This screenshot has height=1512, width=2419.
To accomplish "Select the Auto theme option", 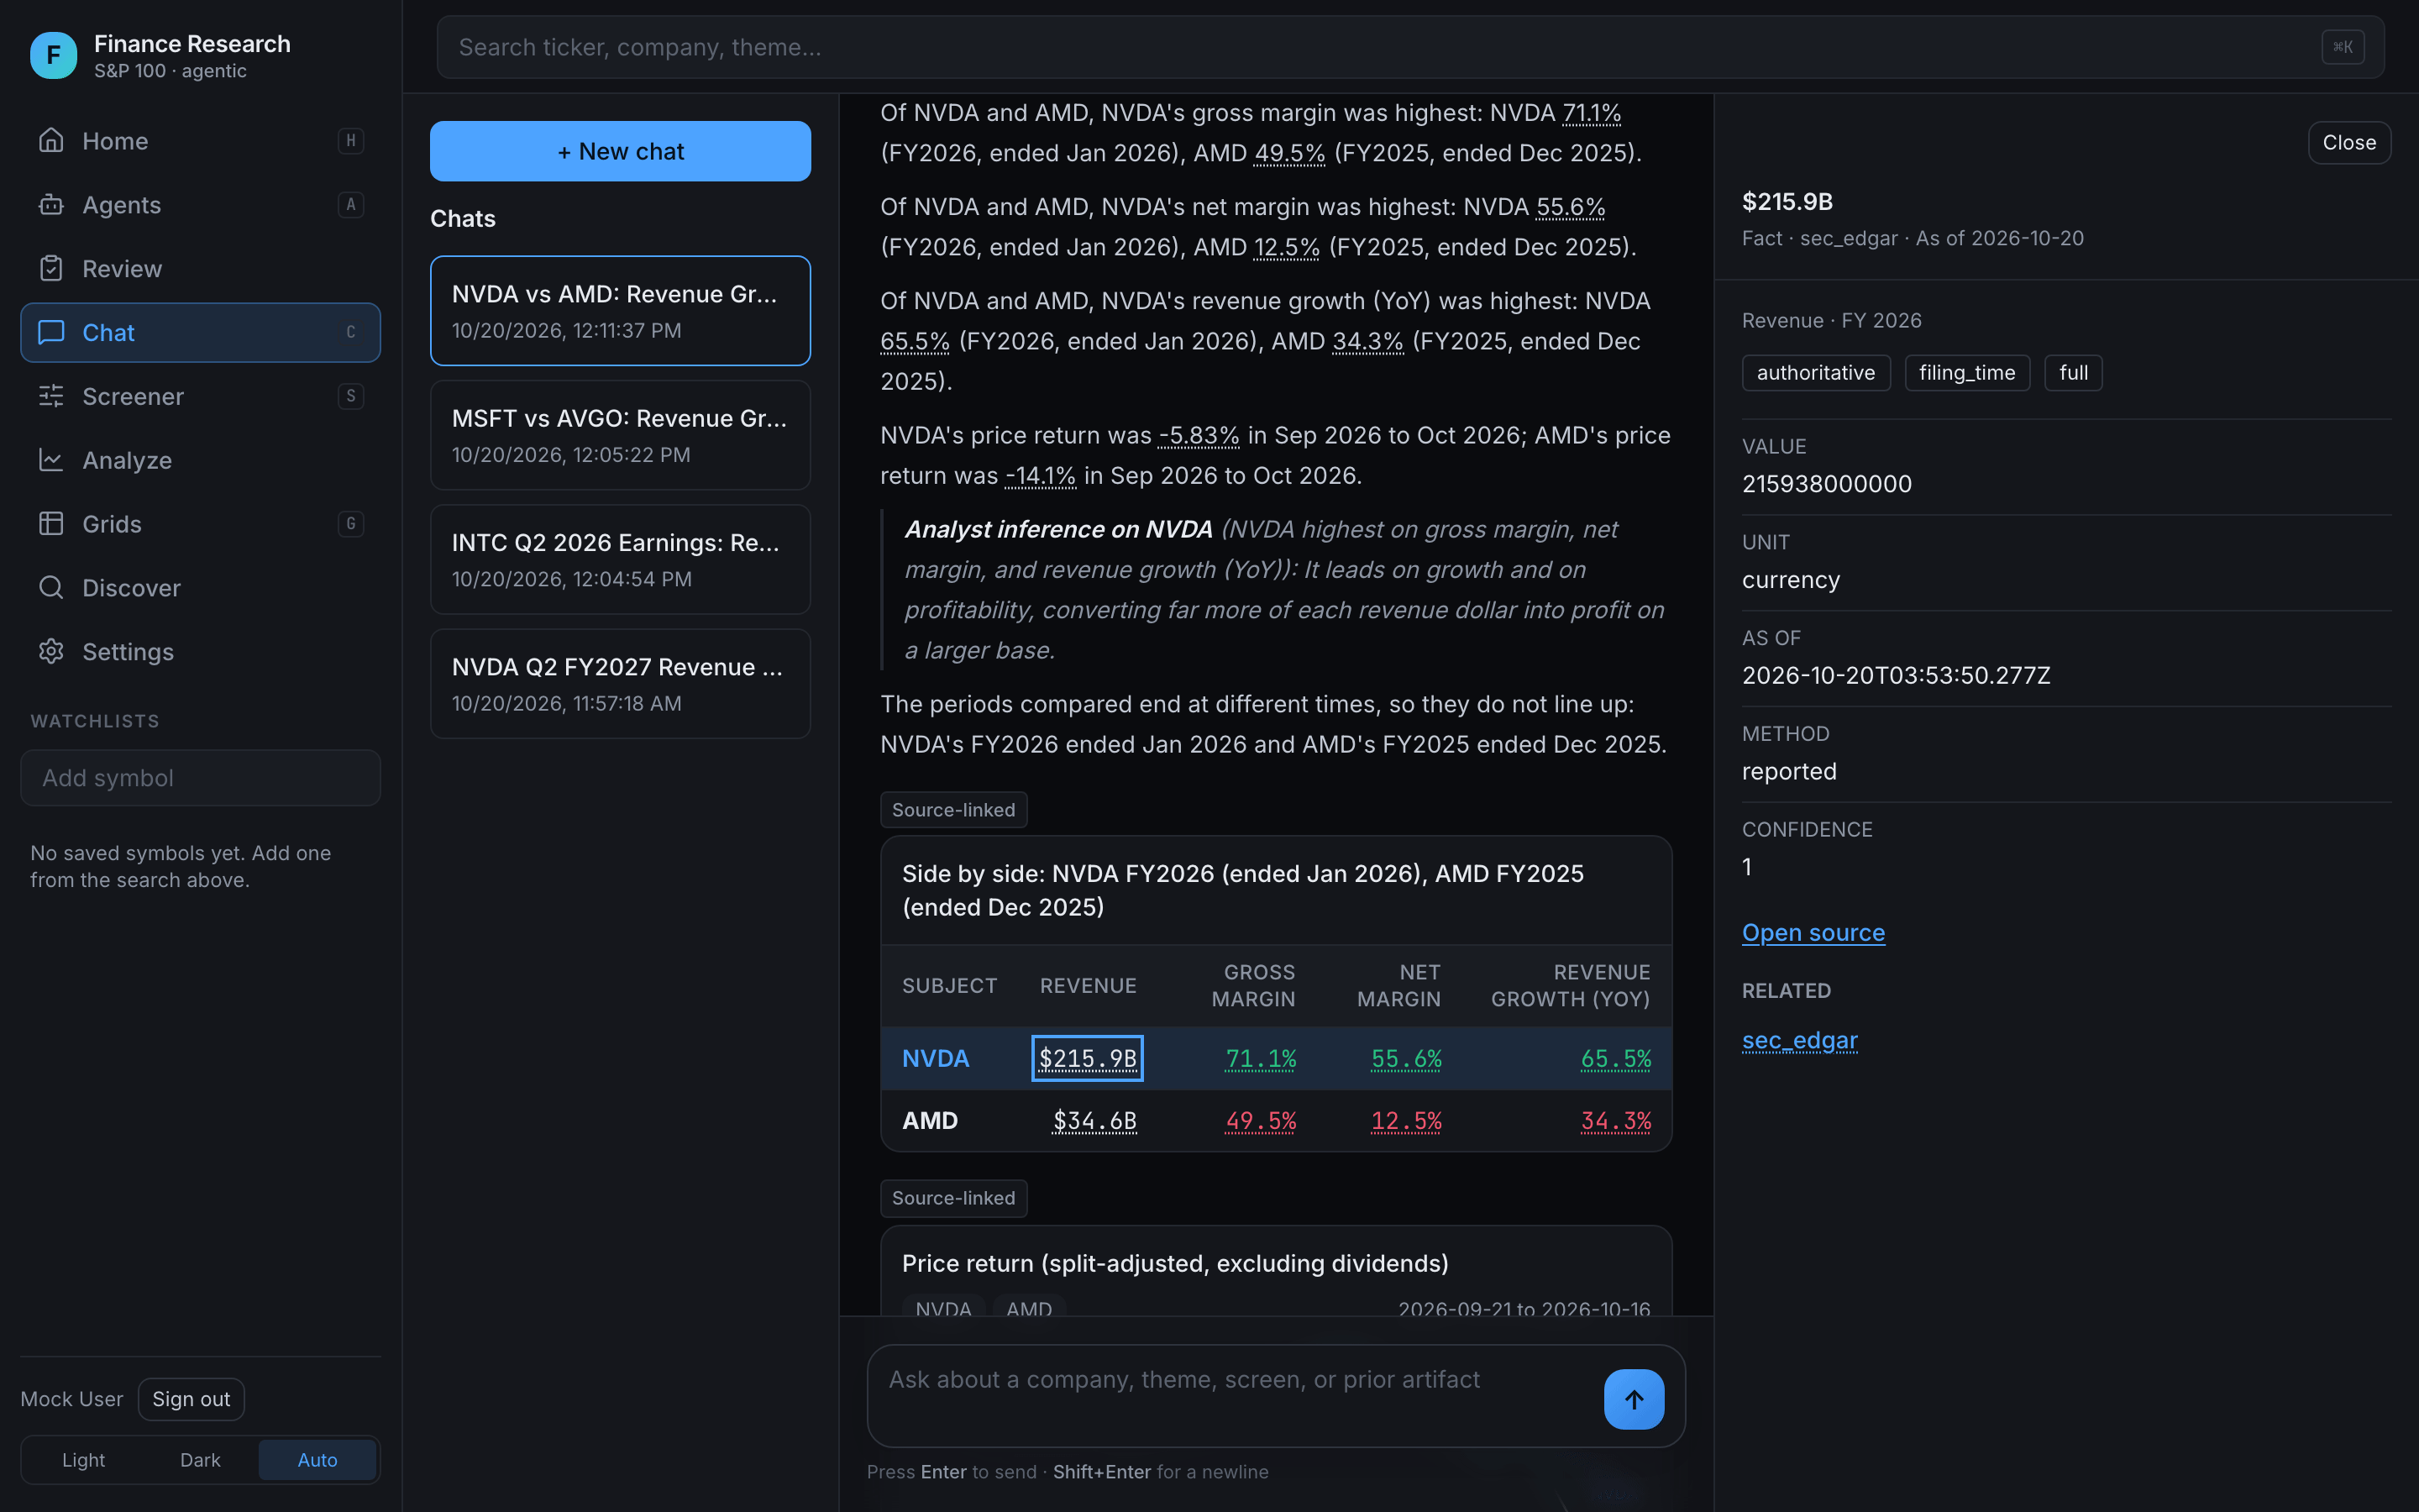I will (x=317, y=1460).
